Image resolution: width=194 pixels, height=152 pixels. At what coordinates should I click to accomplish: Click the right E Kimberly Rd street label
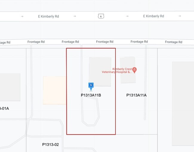[153, 16]
